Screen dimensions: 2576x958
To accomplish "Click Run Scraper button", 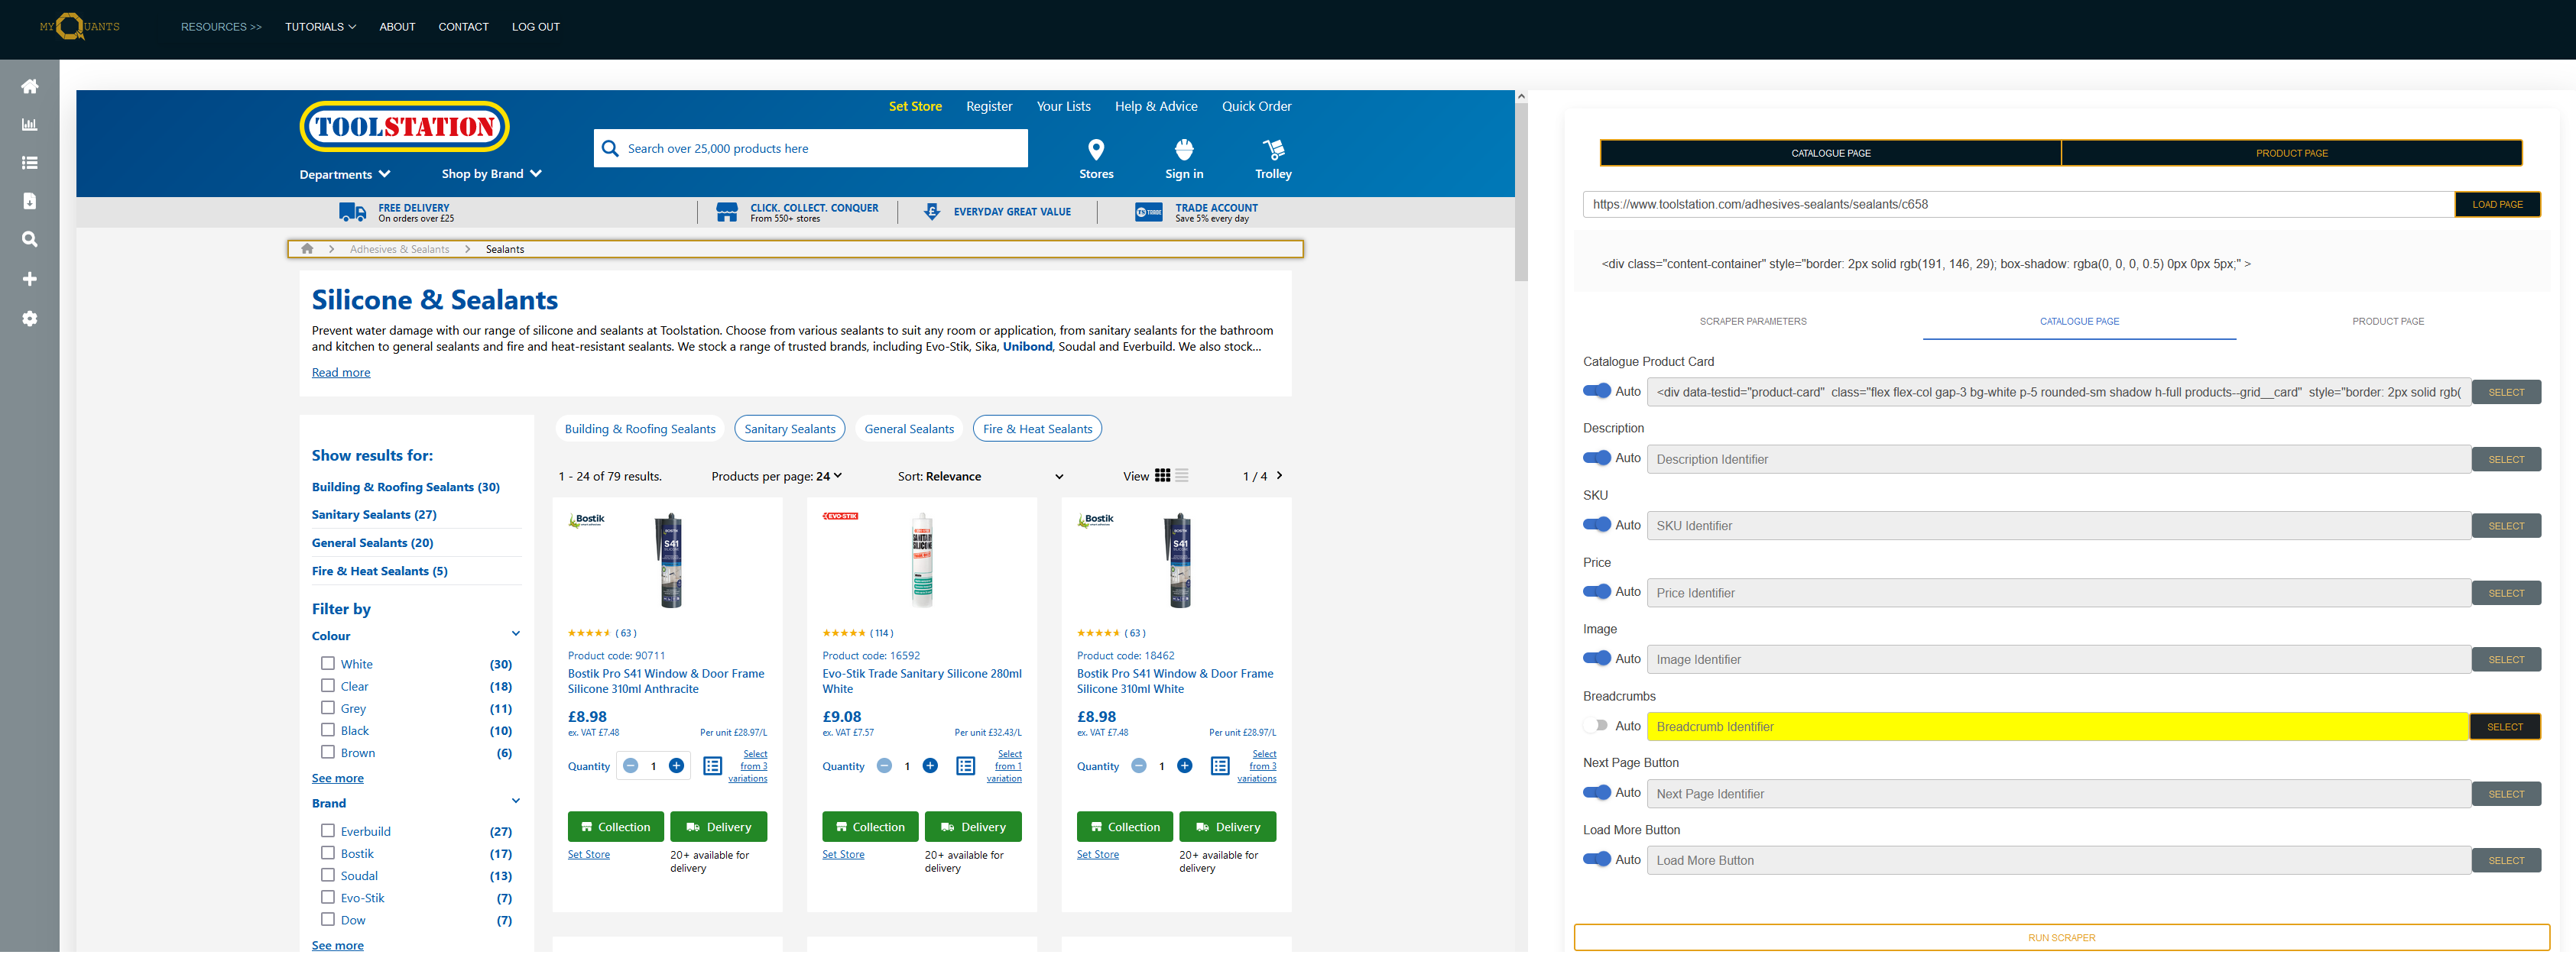I will click(x=2061, y=939).
